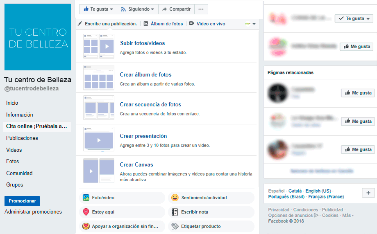Click the Compartir button
The height and width of the screenshot is (234, 377).
click(x=176, y=9)
